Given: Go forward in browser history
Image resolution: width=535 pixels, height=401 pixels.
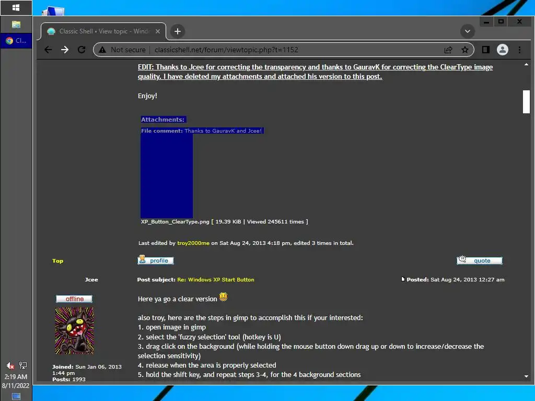Looking at the screenshot, I should point(64,50).
